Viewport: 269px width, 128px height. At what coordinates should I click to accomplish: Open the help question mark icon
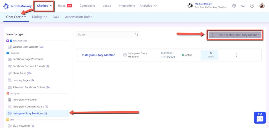(x=252, y=6)
